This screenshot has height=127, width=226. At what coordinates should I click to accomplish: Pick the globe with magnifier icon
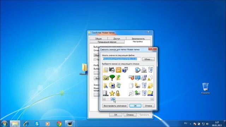[x=138, y=70]
